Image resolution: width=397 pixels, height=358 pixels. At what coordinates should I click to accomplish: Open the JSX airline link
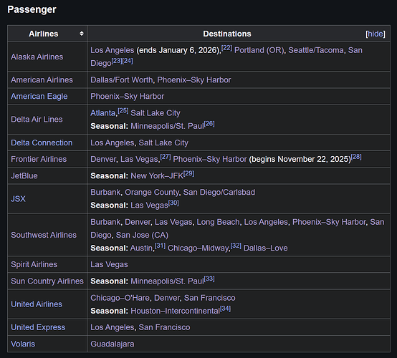pyautogui.click(x=18, y=199)
